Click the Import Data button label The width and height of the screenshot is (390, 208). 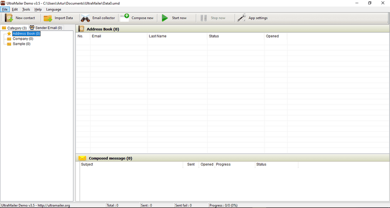click(x=64, y=18)
